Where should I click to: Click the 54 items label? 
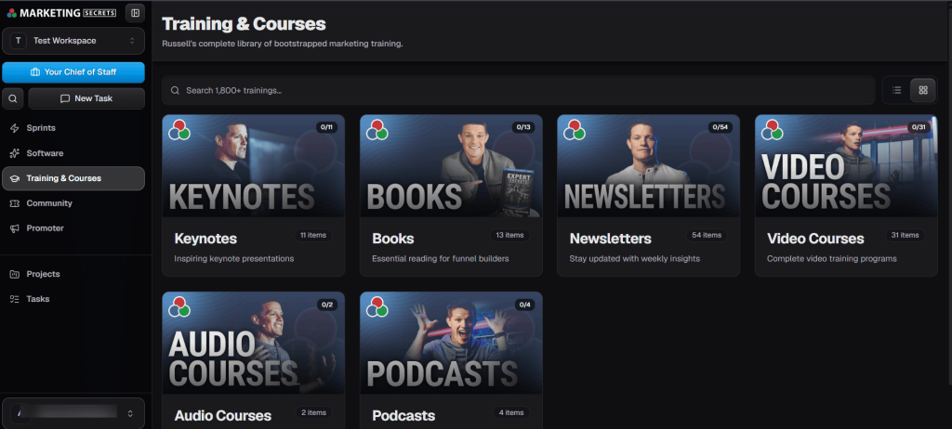(707, 235)
